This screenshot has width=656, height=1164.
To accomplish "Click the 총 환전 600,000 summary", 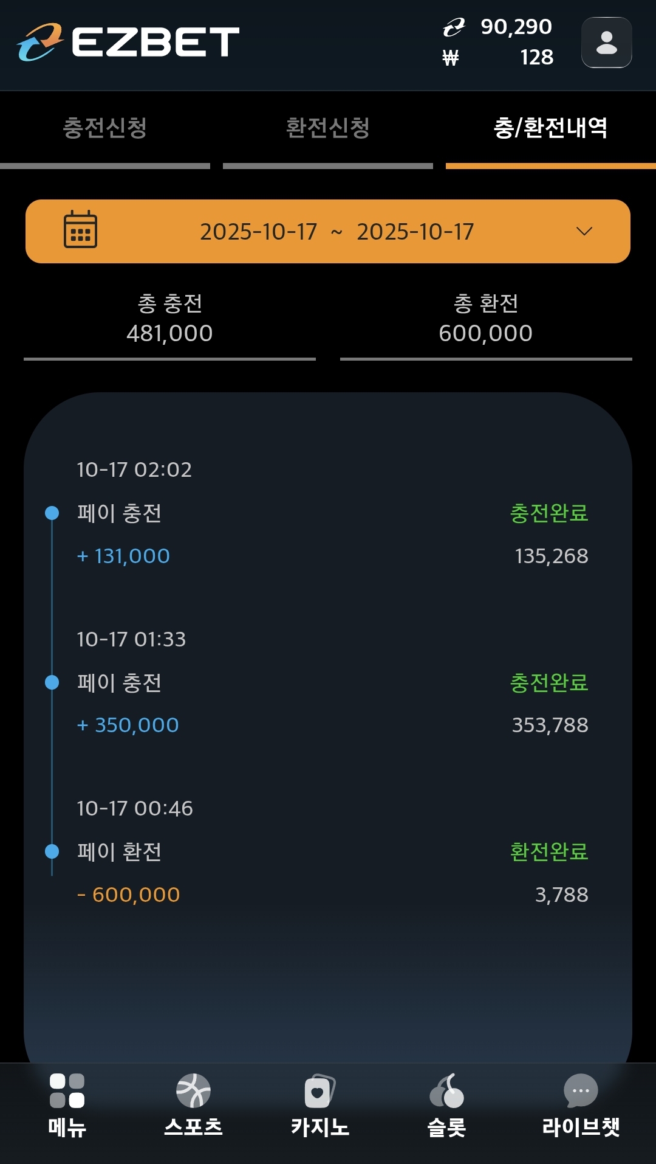I will (486, 319).
